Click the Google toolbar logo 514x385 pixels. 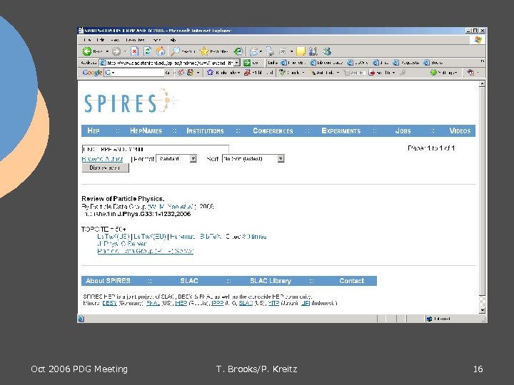point(92,73)
